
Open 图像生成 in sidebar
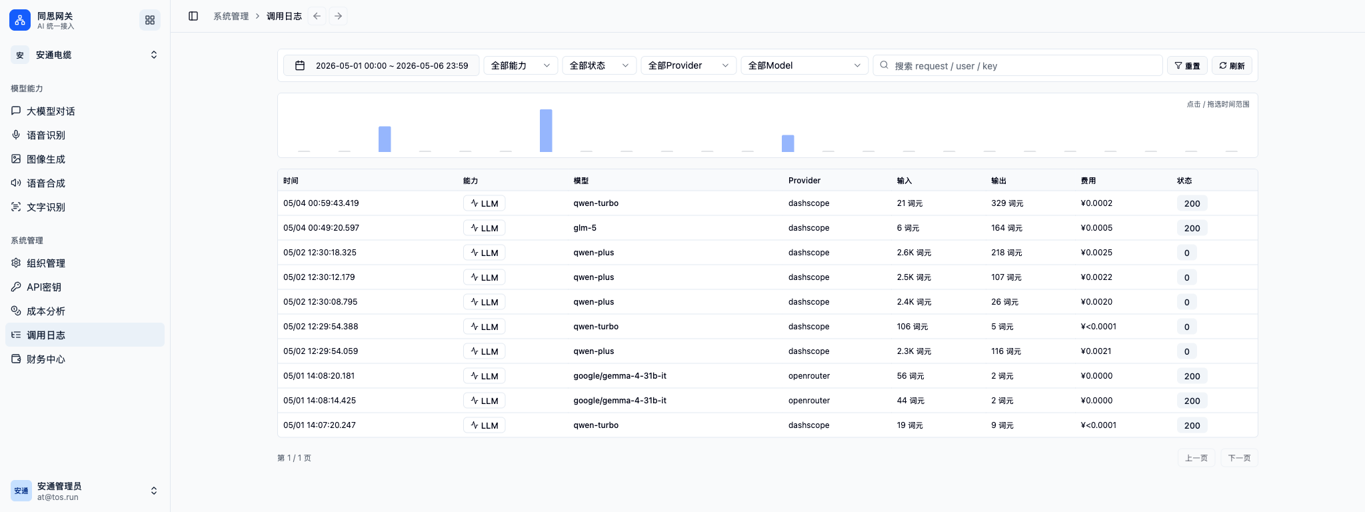[x=85, y=159]
